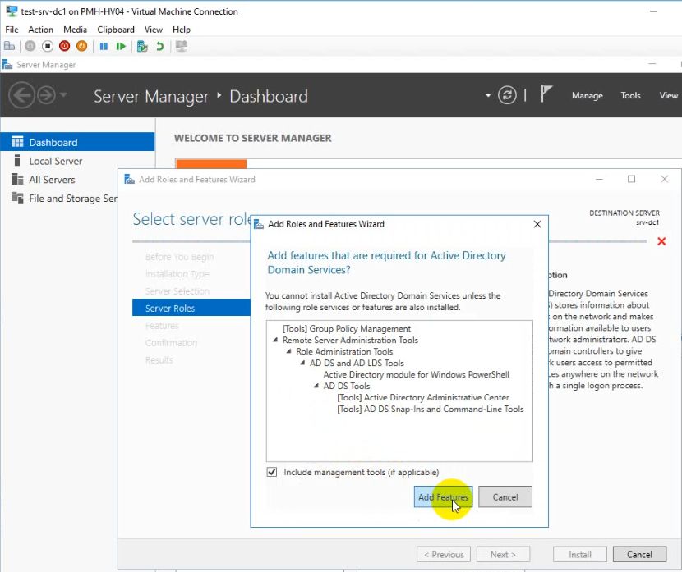Click the red X below destination server
The image size is (682, 572).
pyautogui.click(x=661, y=241)
